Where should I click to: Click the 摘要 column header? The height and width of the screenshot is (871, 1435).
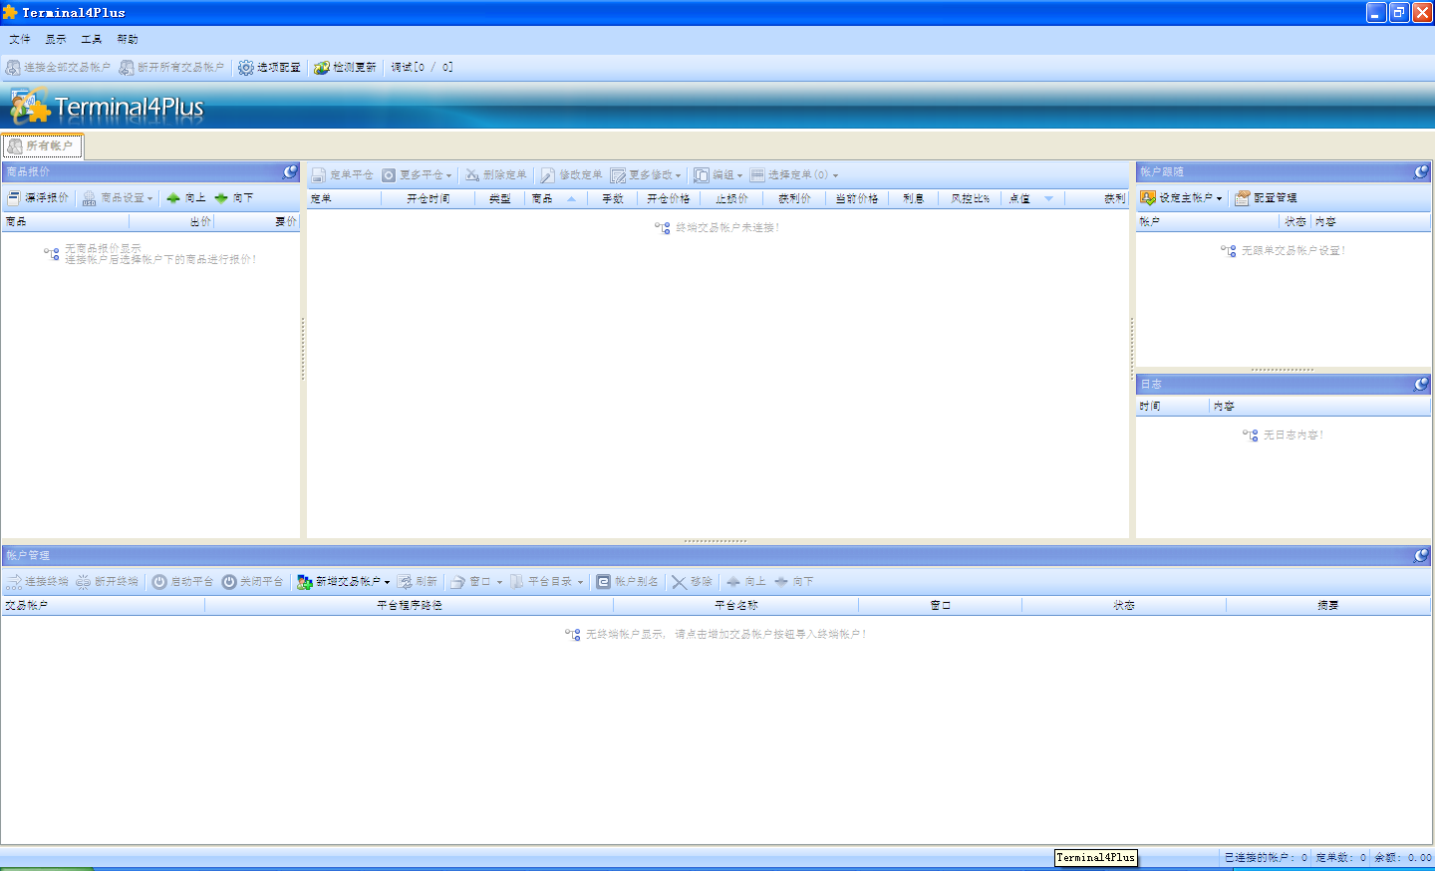pos(1328,606)
